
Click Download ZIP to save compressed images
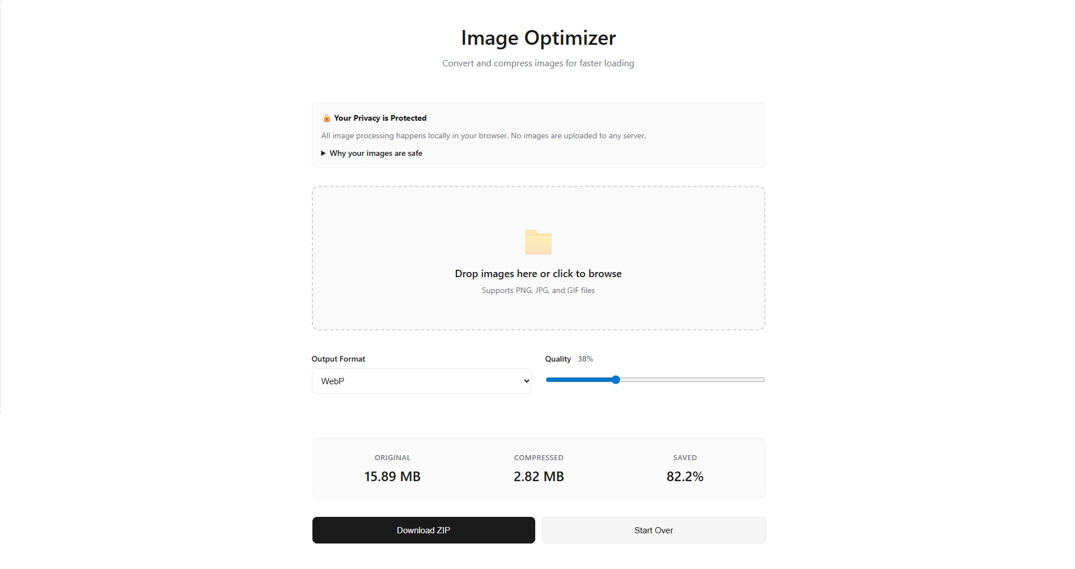(423, 530)
